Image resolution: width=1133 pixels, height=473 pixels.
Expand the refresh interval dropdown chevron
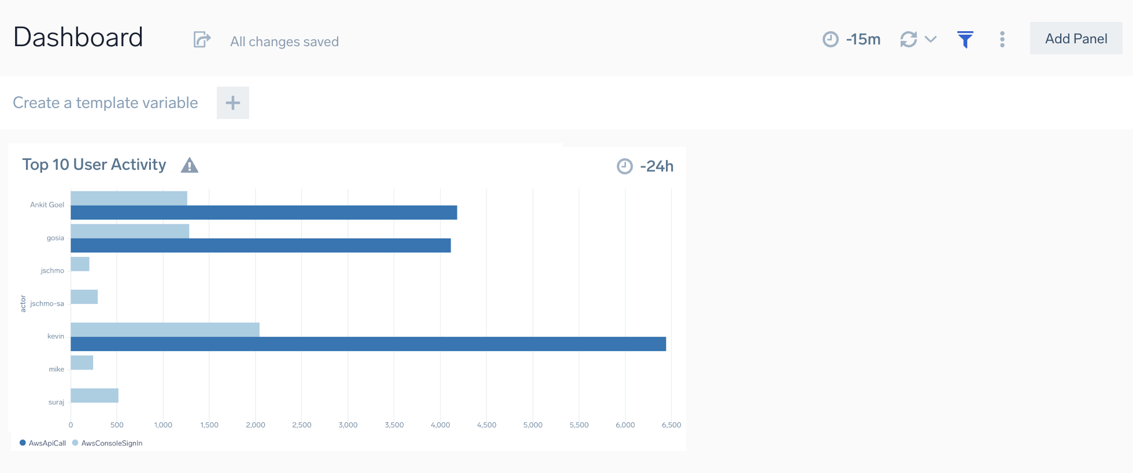(x=930, y=39)
